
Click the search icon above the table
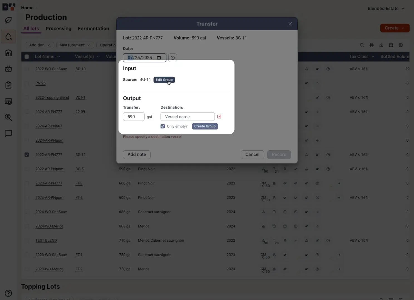point(362,45)
